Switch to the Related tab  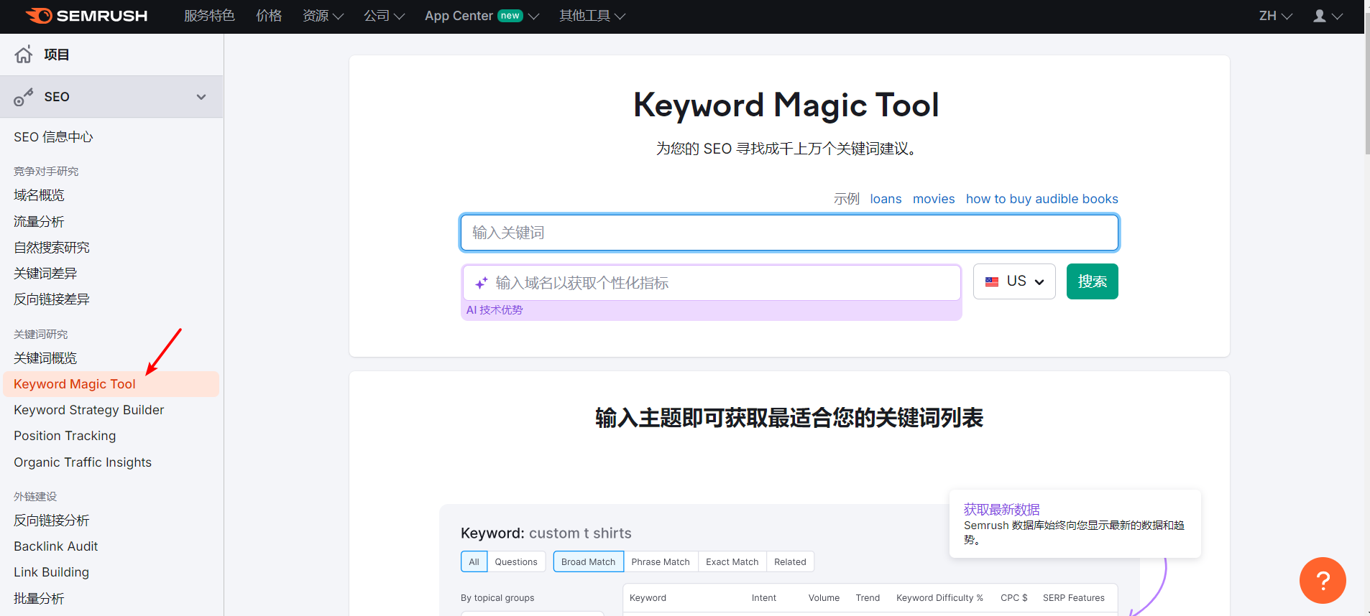tap(790, 561)
